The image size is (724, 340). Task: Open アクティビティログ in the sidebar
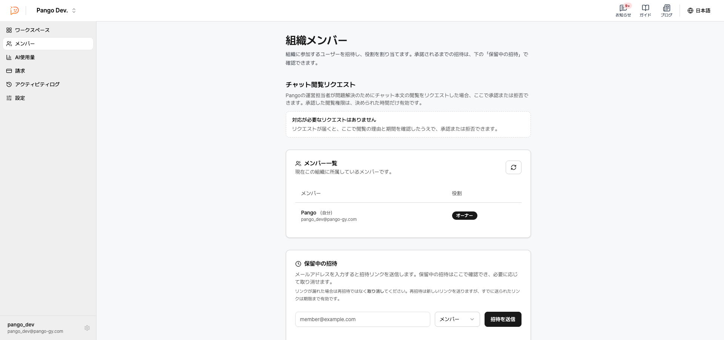point(48,84)
